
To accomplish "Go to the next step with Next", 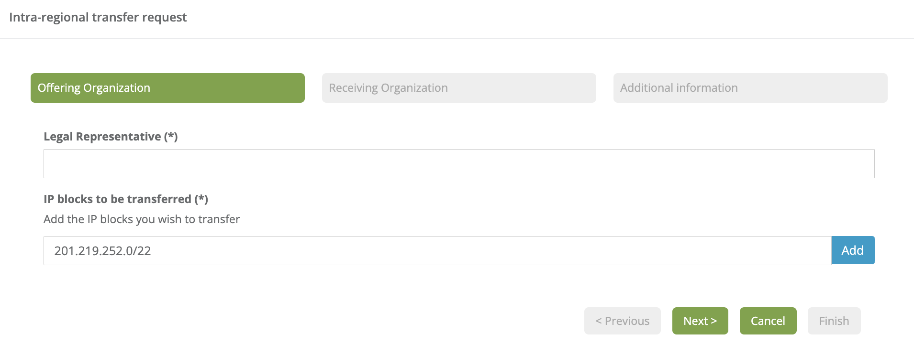I will pos(700,321).
